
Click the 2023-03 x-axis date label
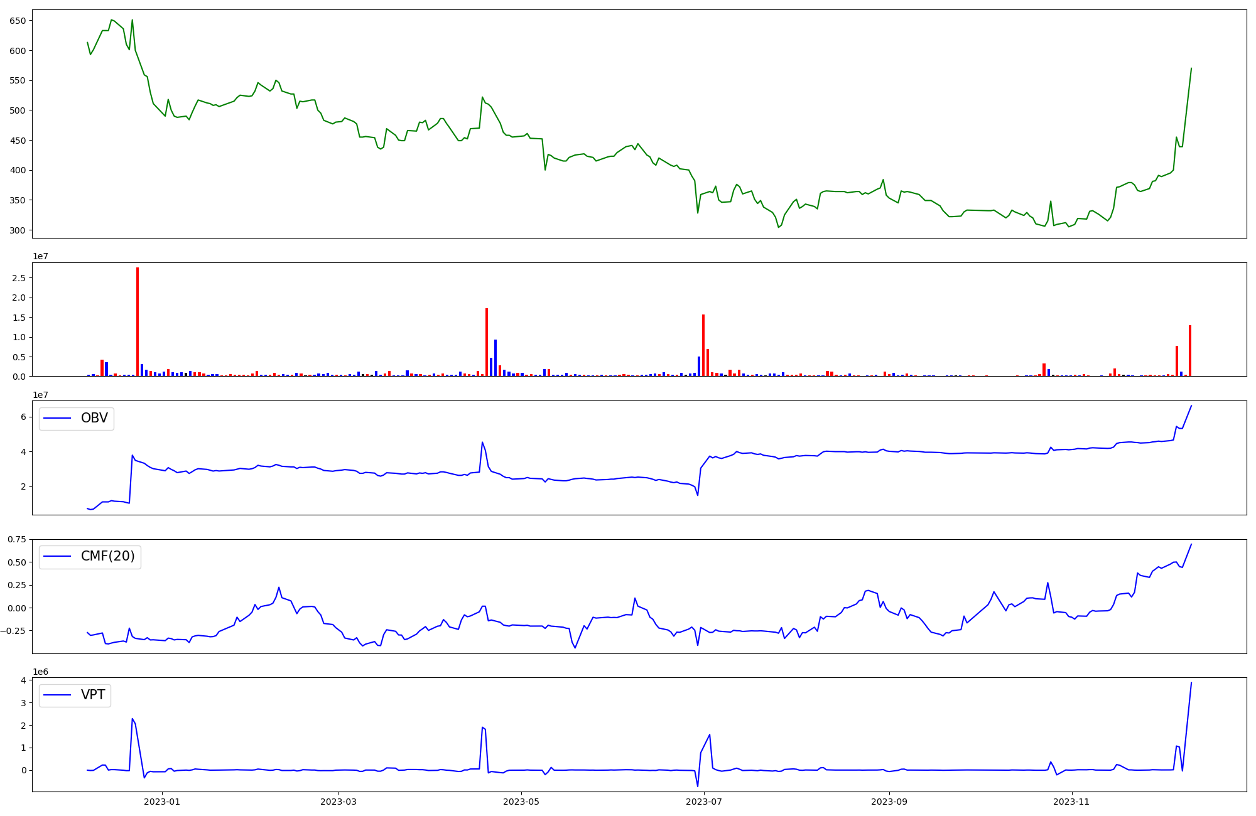pyautogui.click(x=338, y=802)
